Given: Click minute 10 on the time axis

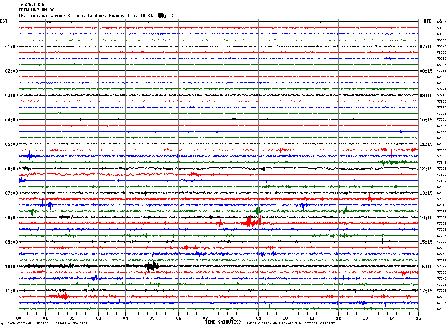Looking at the screenshot, I should click(285, 318).
